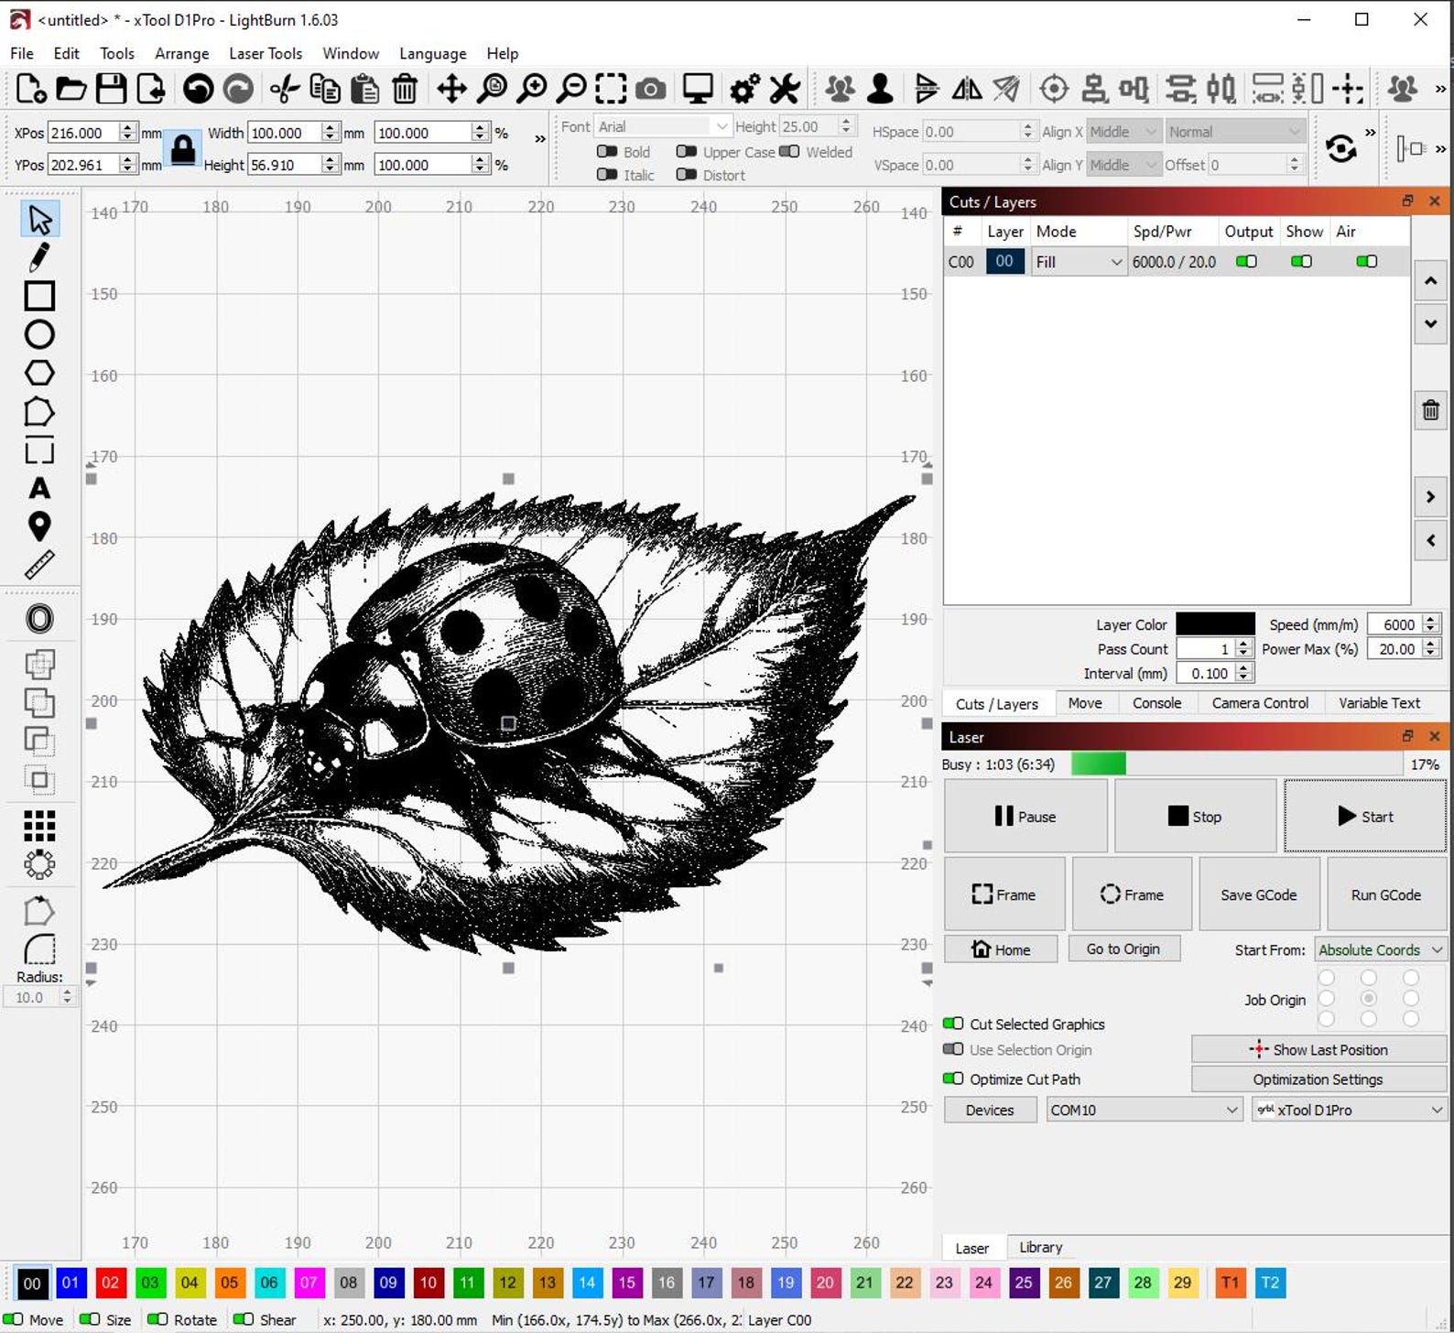
Task: Pick the Polygon hexagon tool
Action: (x=38, y=373)
